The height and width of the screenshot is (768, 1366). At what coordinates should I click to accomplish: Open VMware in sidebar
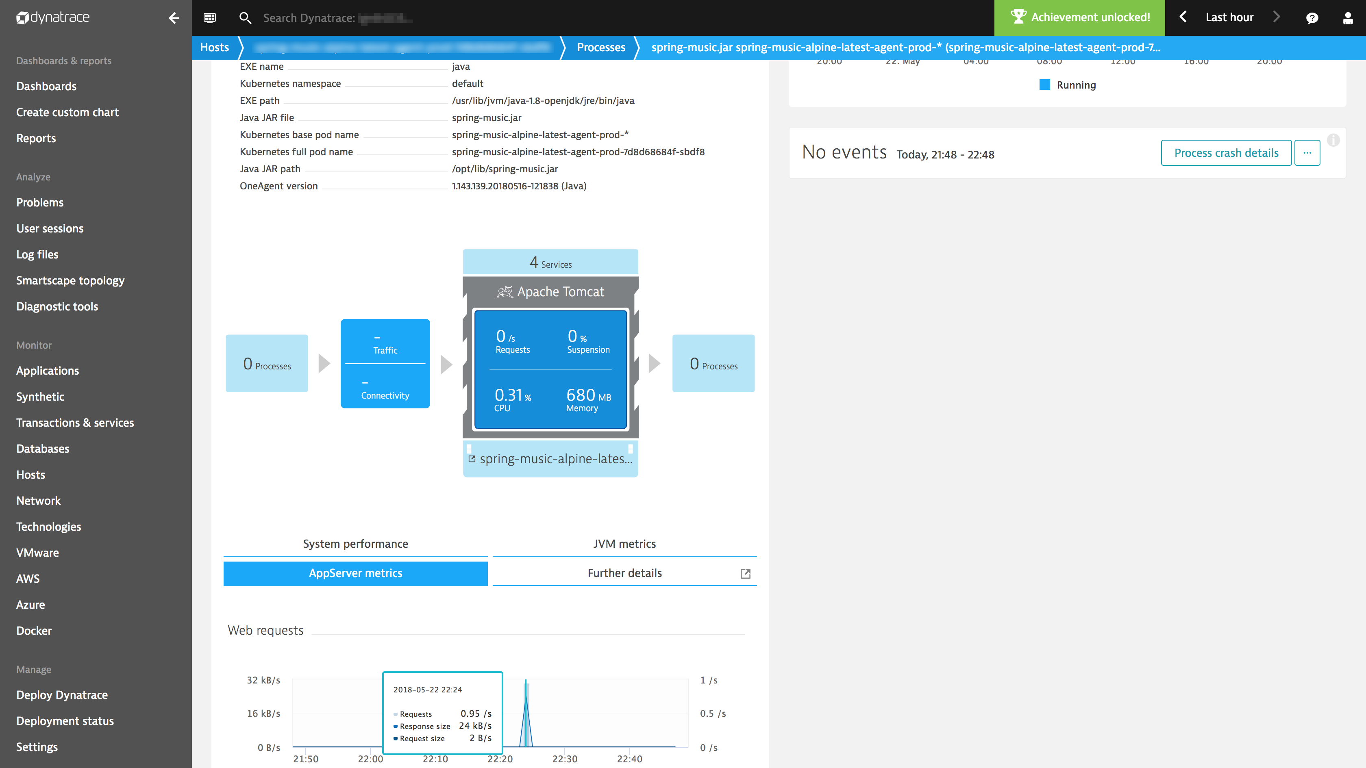(x=37, y=552)
